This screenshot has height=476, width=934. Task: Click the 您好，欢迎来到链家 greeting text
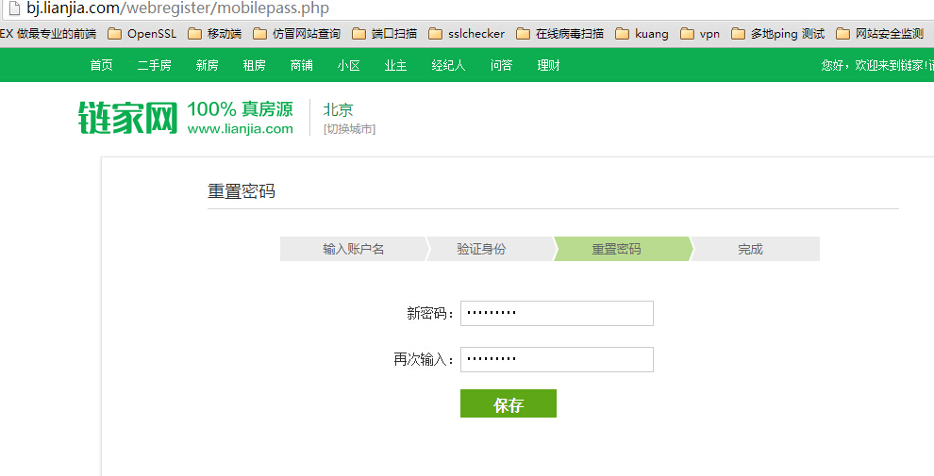coord(877,65)
